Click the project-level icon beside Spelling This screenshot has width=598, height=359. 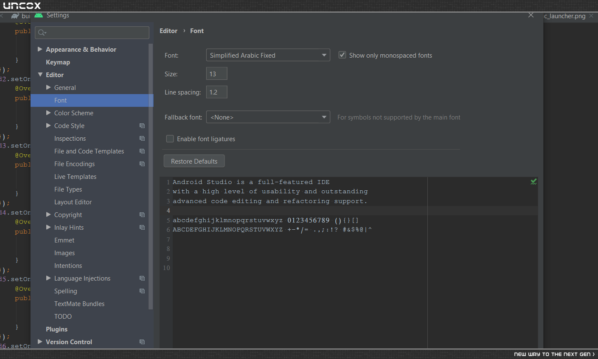click(142, 291)
